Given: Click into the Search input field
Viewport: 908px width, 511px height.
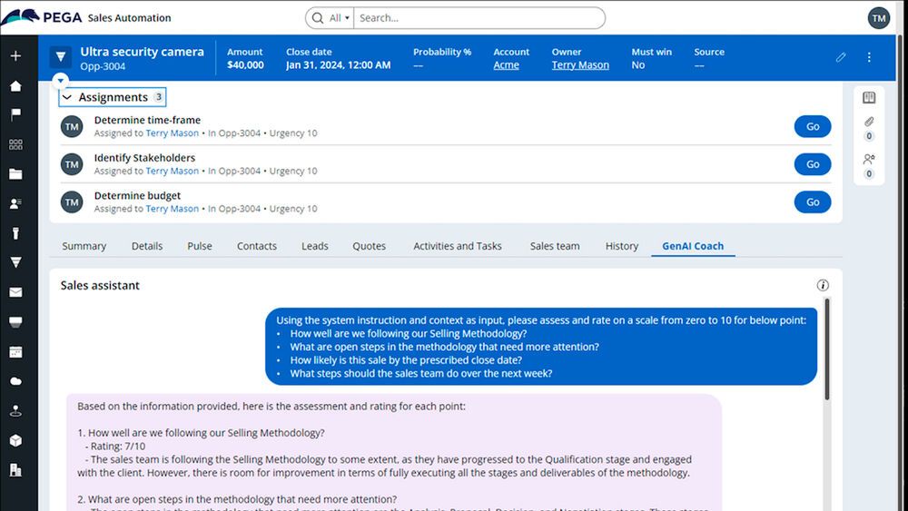Looking at the screenshot, I should pyautogui.click(x=477, y=18).
